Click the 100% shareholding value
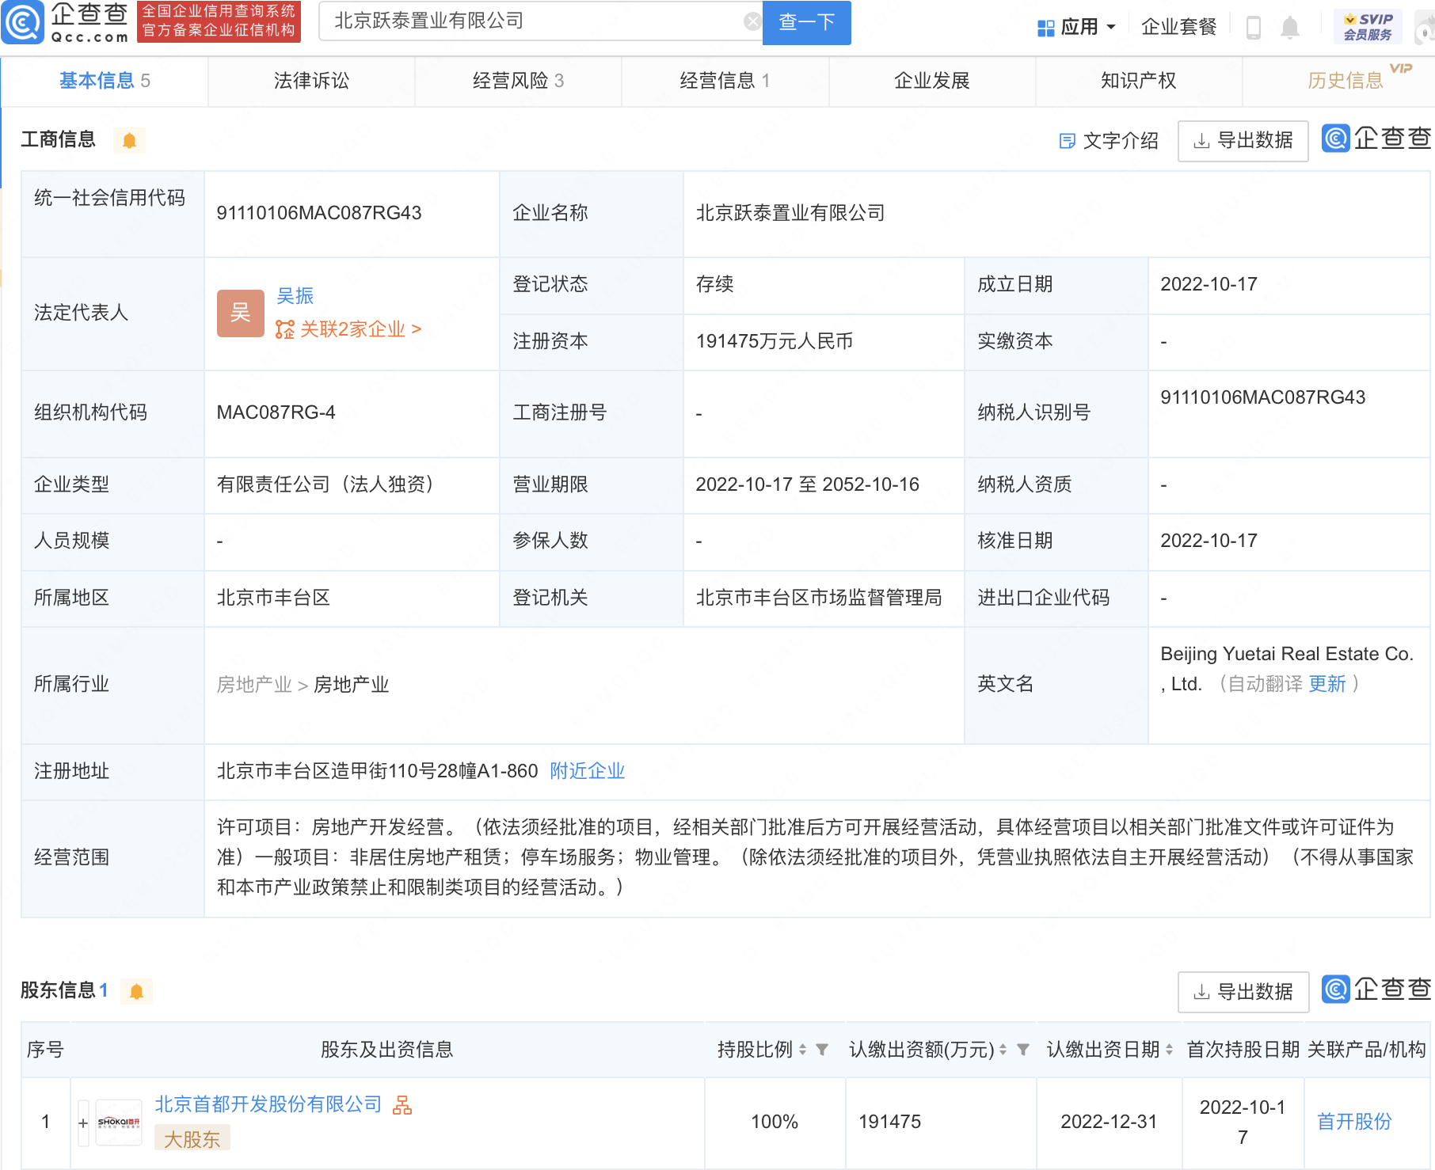 pyautogui.click(x=775, y=1122)
